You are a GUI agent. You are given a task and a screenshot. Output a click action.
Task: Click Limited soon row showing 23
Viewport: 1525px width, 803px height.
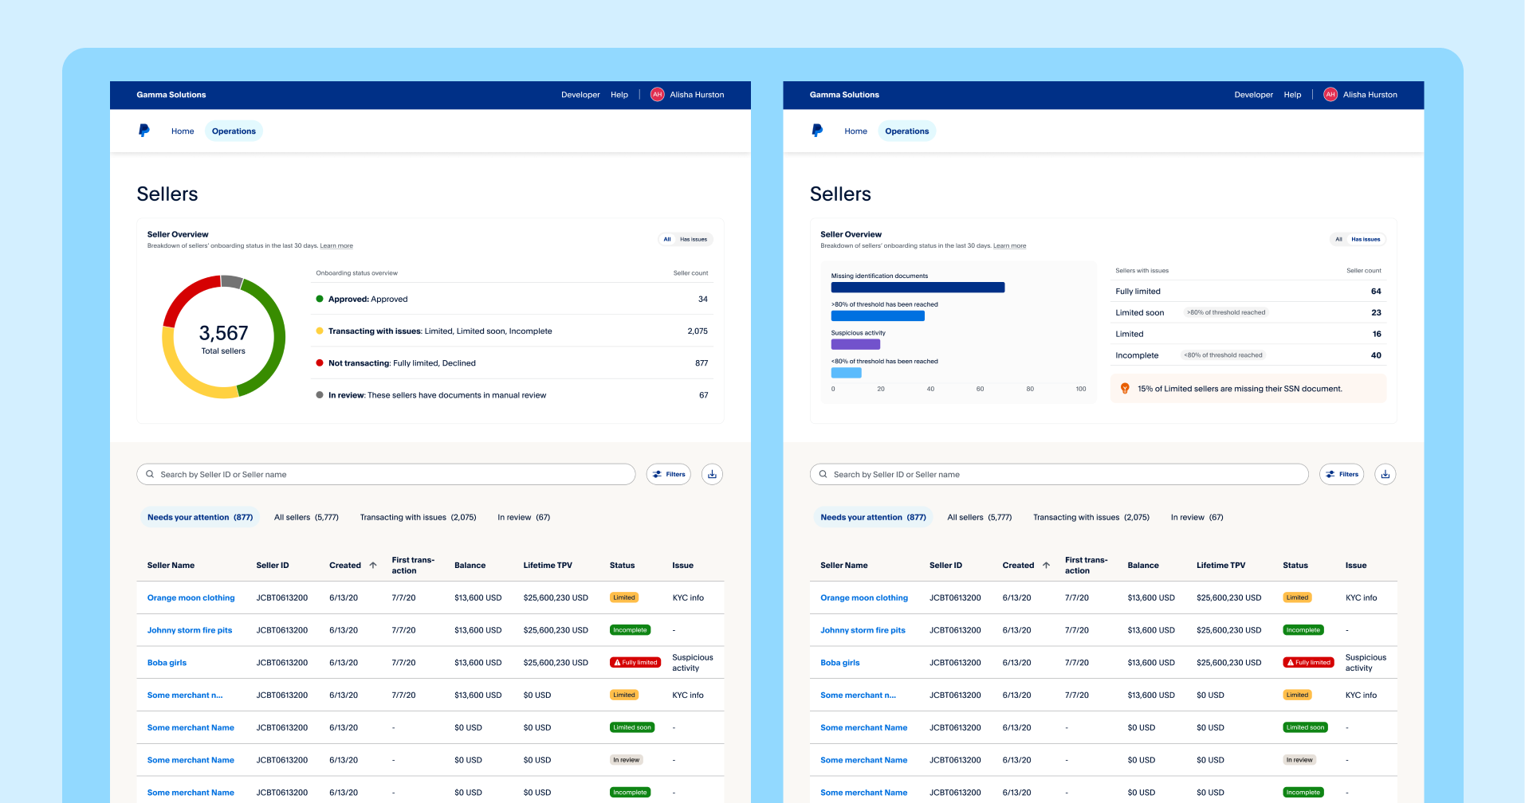[x=1248, y=312]
